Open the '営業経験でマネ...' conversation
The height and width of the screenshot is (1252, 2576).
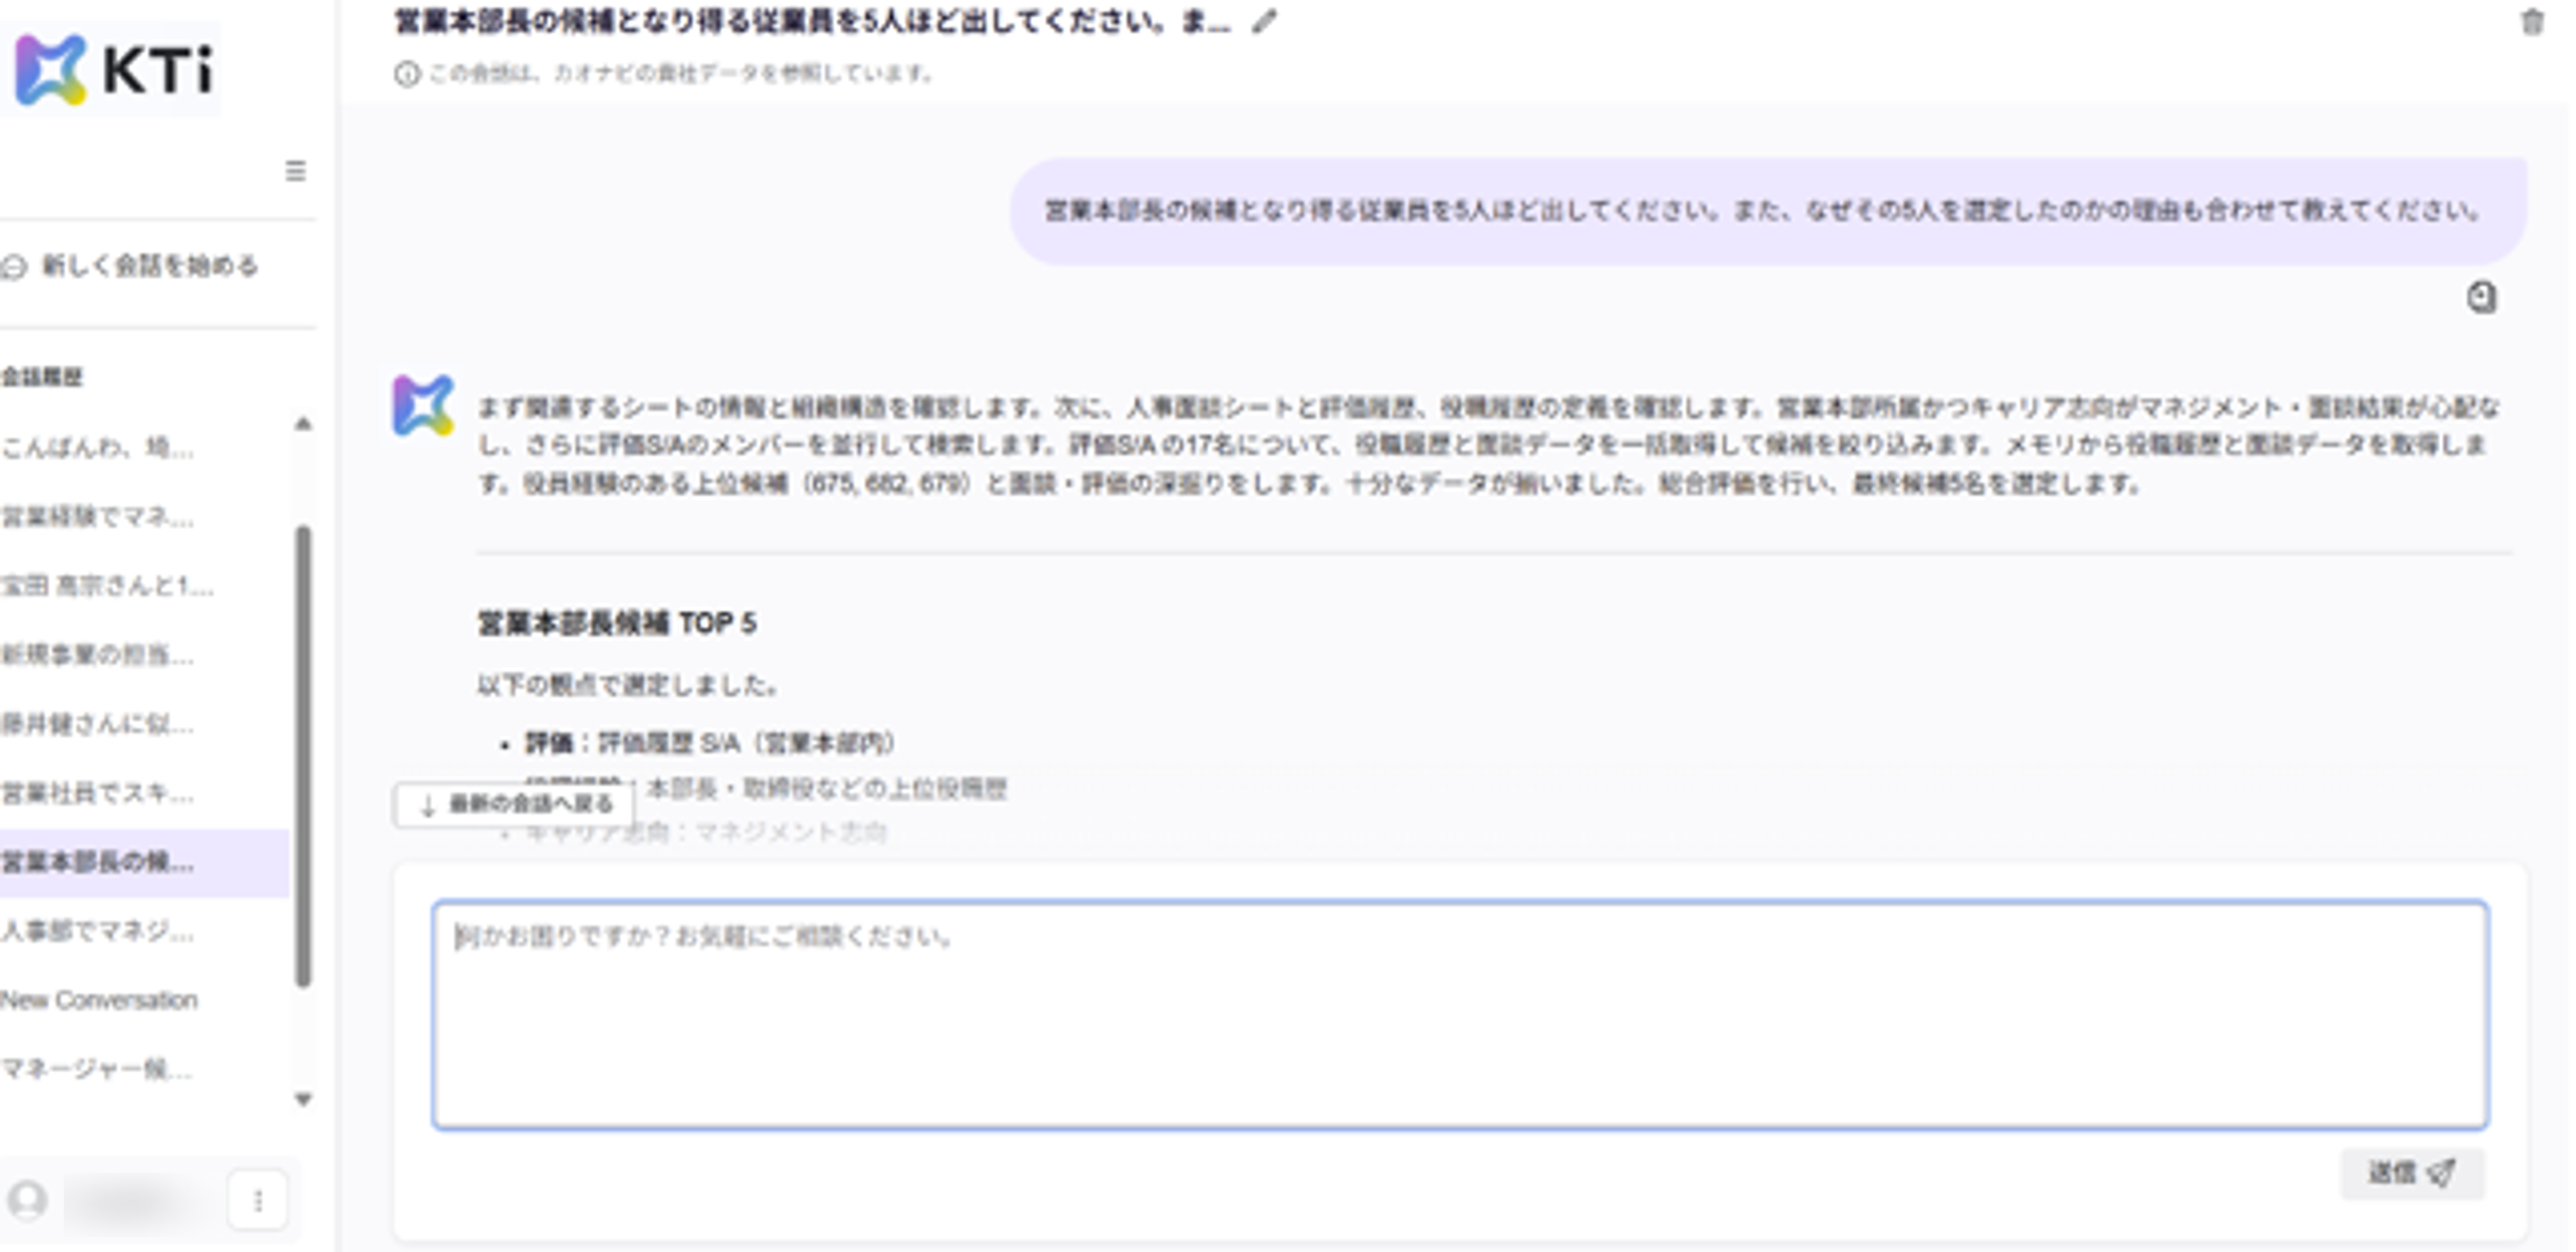[98, 517]
